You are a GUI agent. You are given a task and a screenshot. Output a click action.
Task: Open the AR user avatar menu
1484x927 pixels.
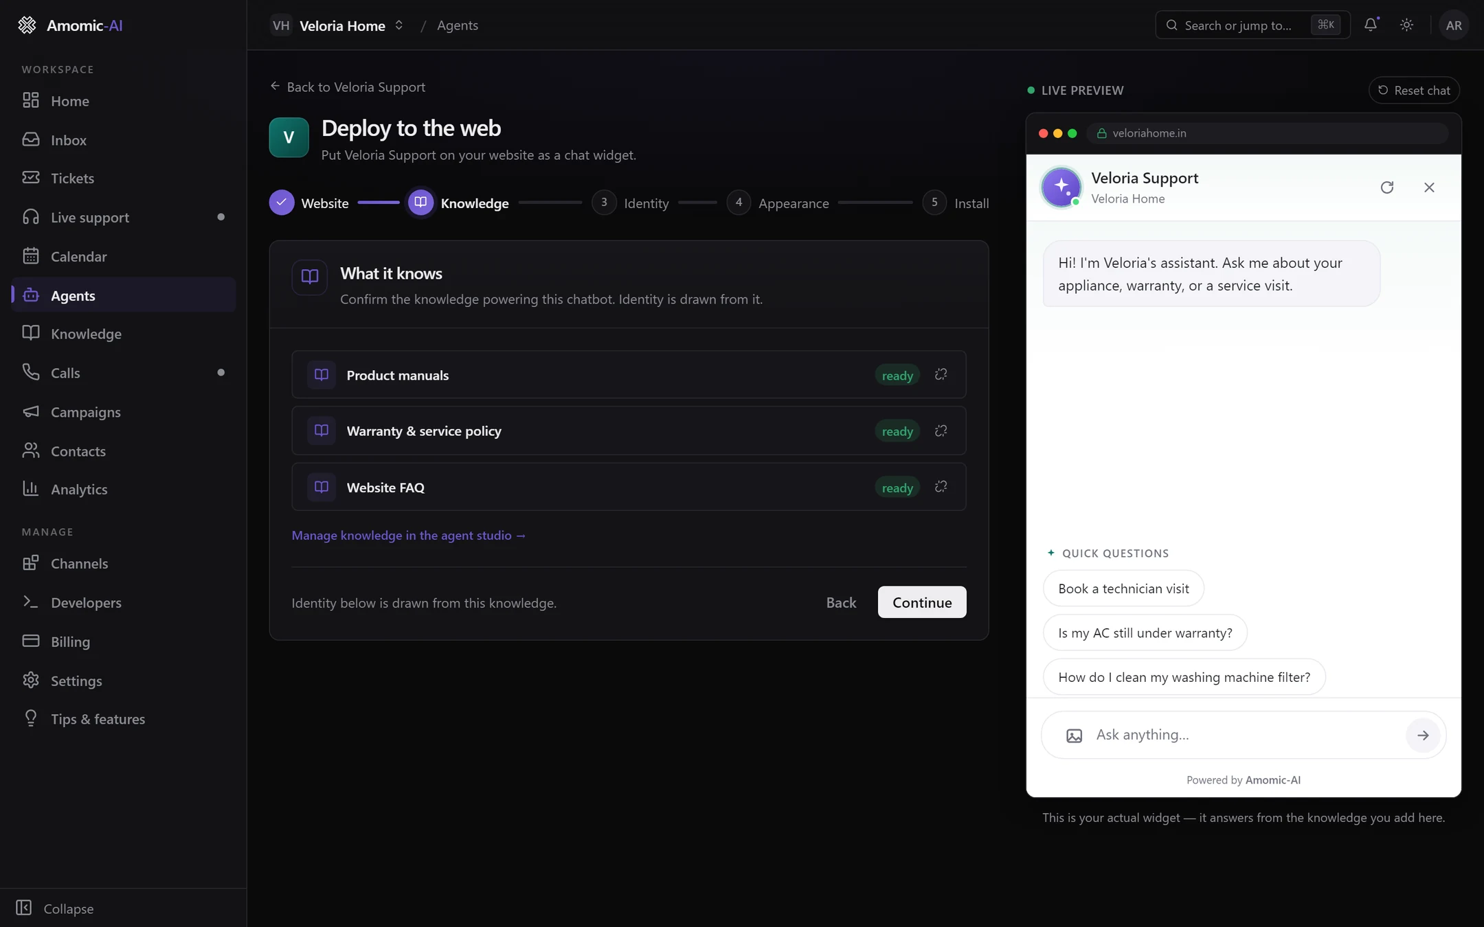1454,25
